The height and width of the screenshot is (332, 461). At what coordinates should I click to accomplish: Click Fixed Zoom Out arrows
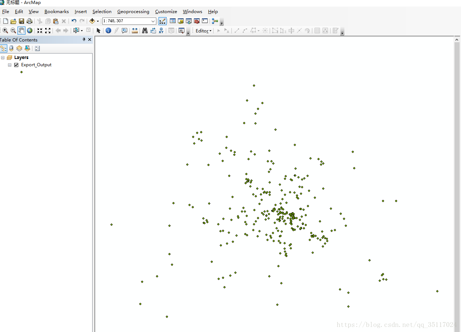(48, 31)
